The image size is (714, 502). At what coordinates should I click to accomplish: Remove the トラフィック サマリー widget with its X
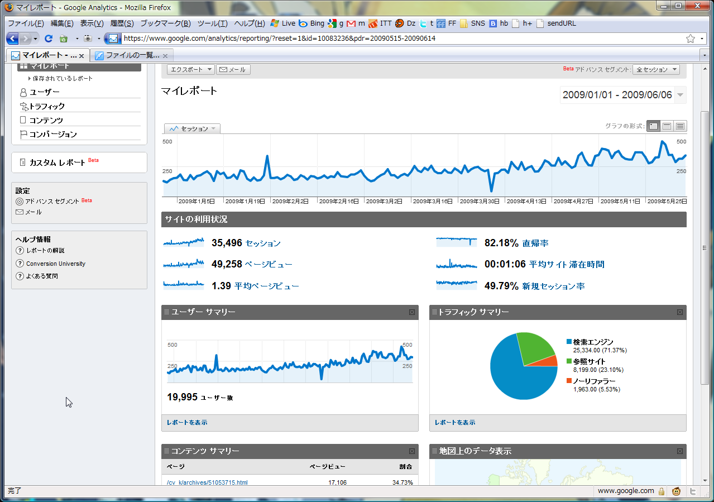(x=680, y=312)
